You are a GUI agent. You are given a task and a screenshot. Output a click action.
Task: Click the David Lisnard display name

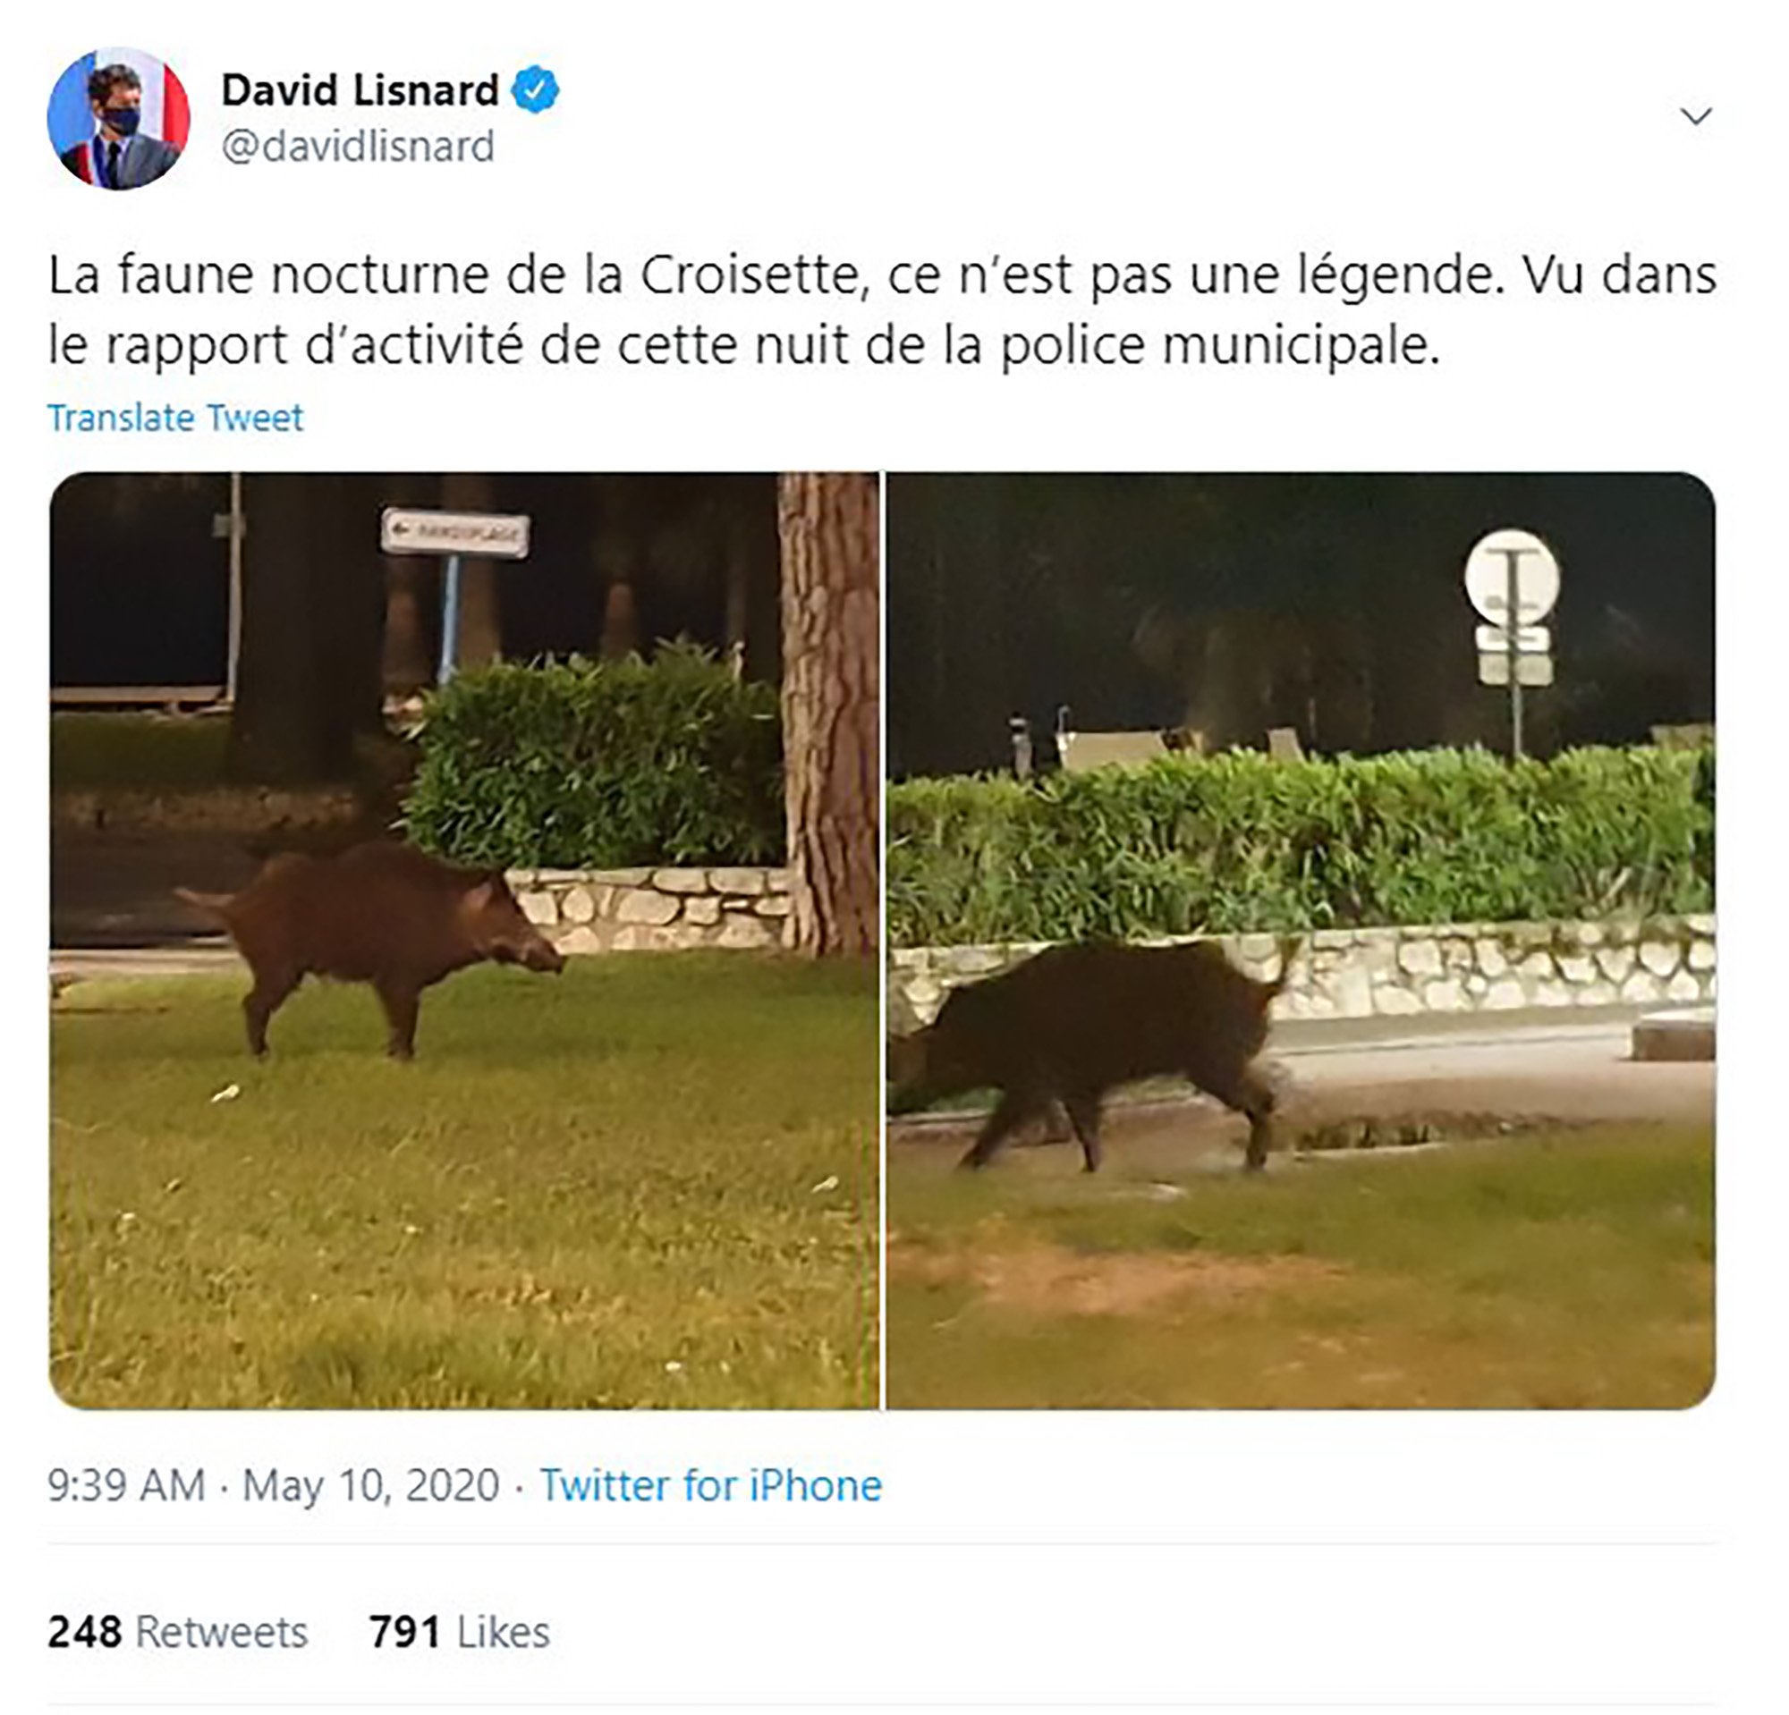click(360, 90)
